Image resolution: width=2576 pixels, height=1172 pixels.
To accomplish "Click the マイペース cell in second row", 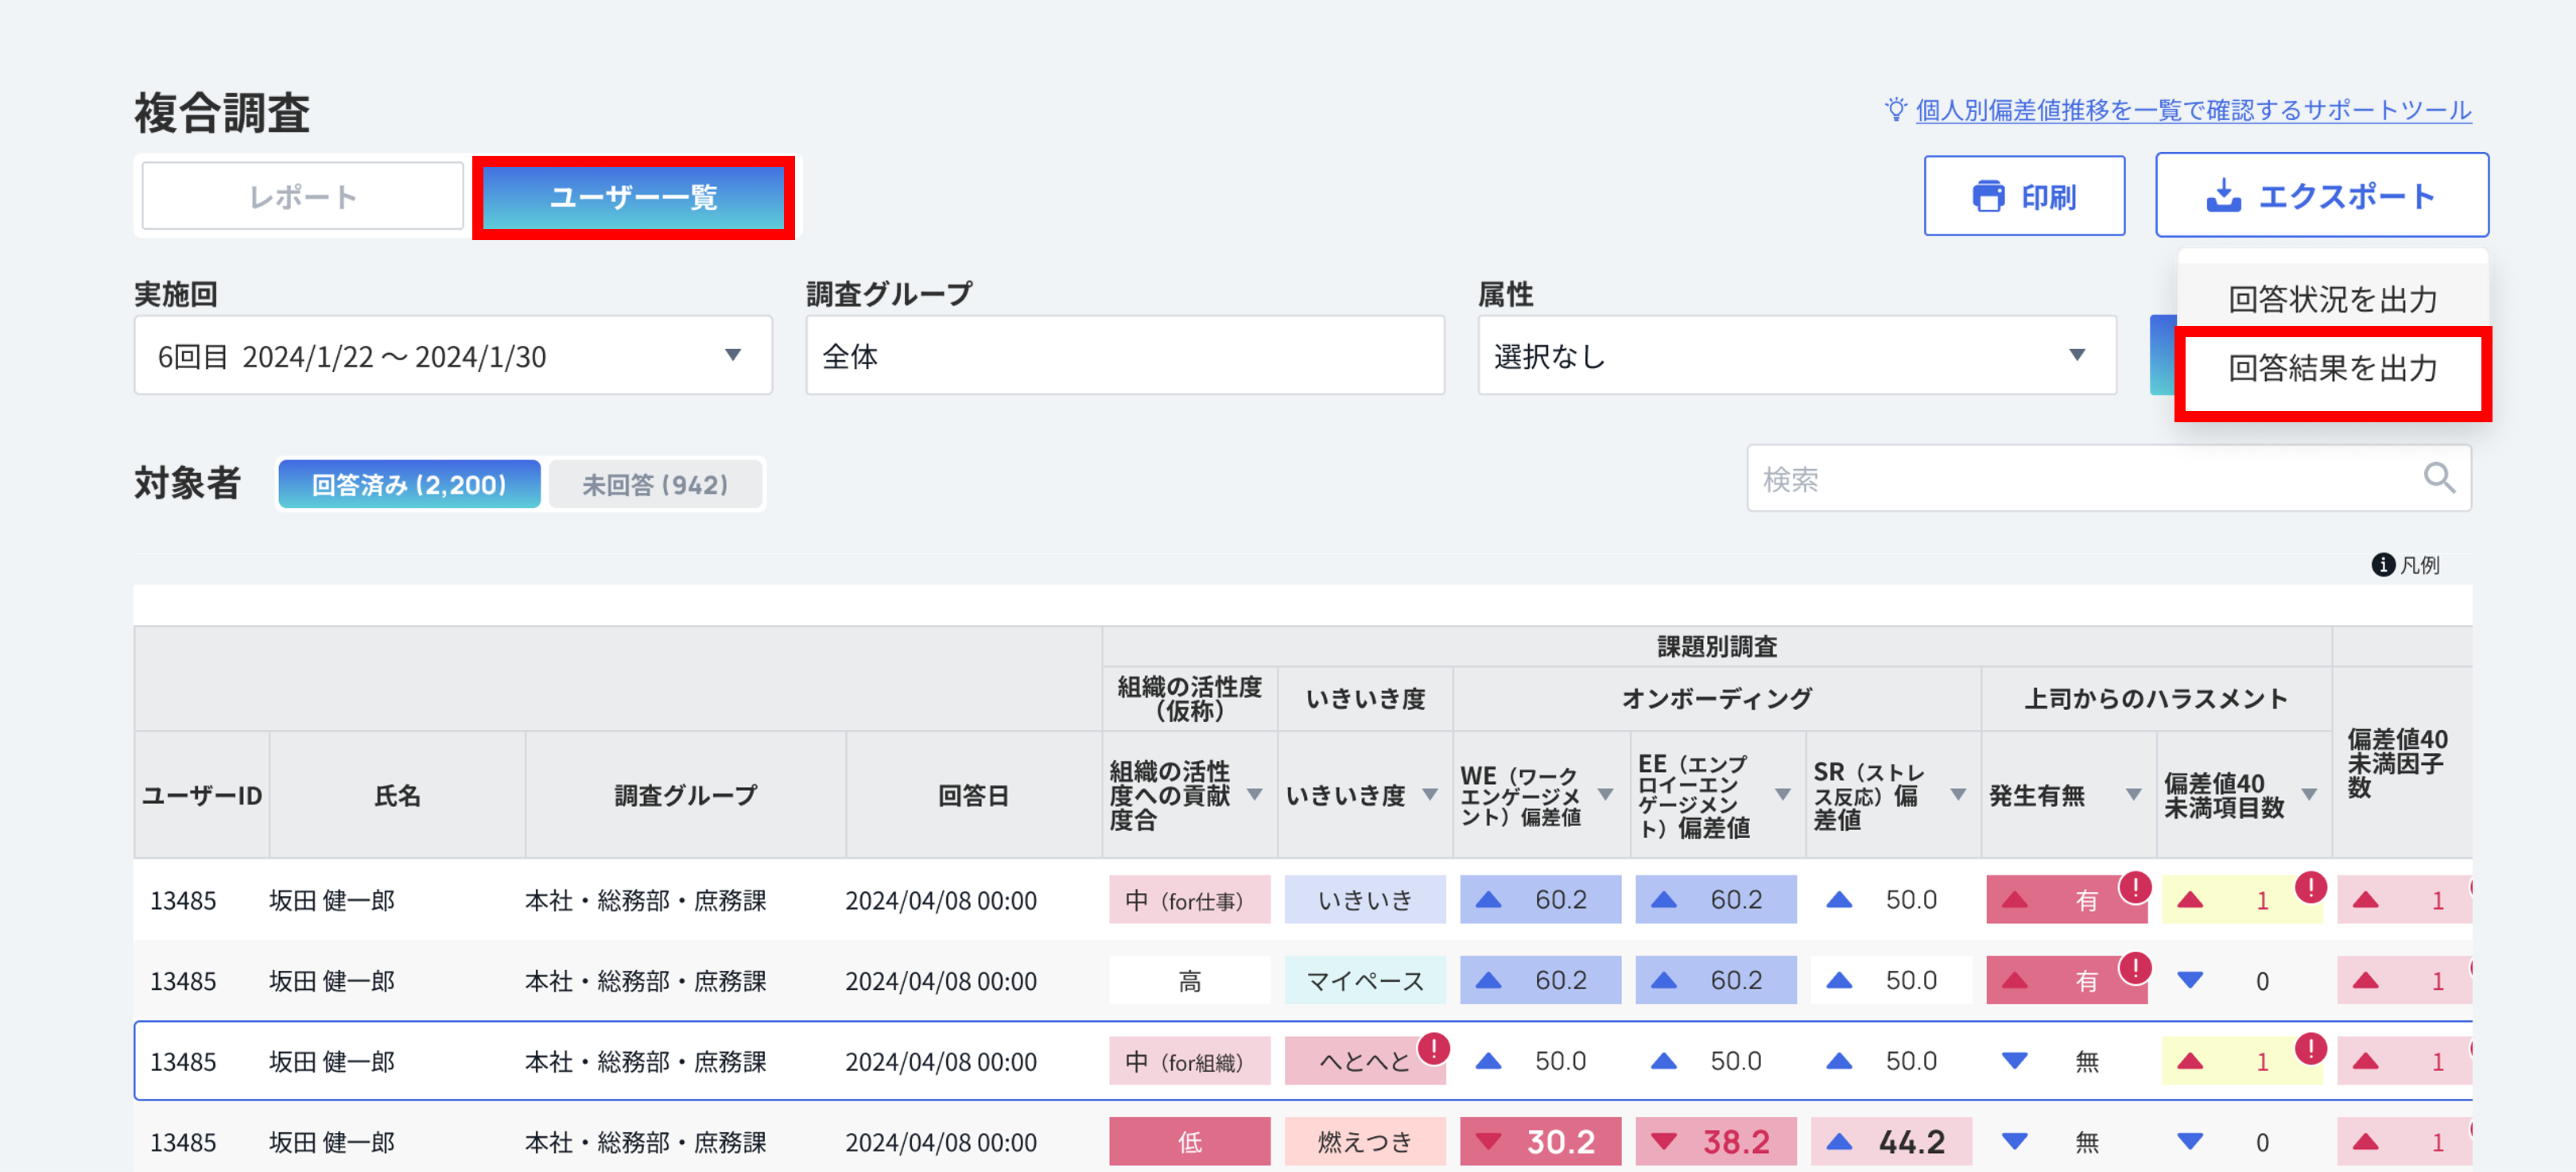I will pyautogui.click(x=1365, y=981).
